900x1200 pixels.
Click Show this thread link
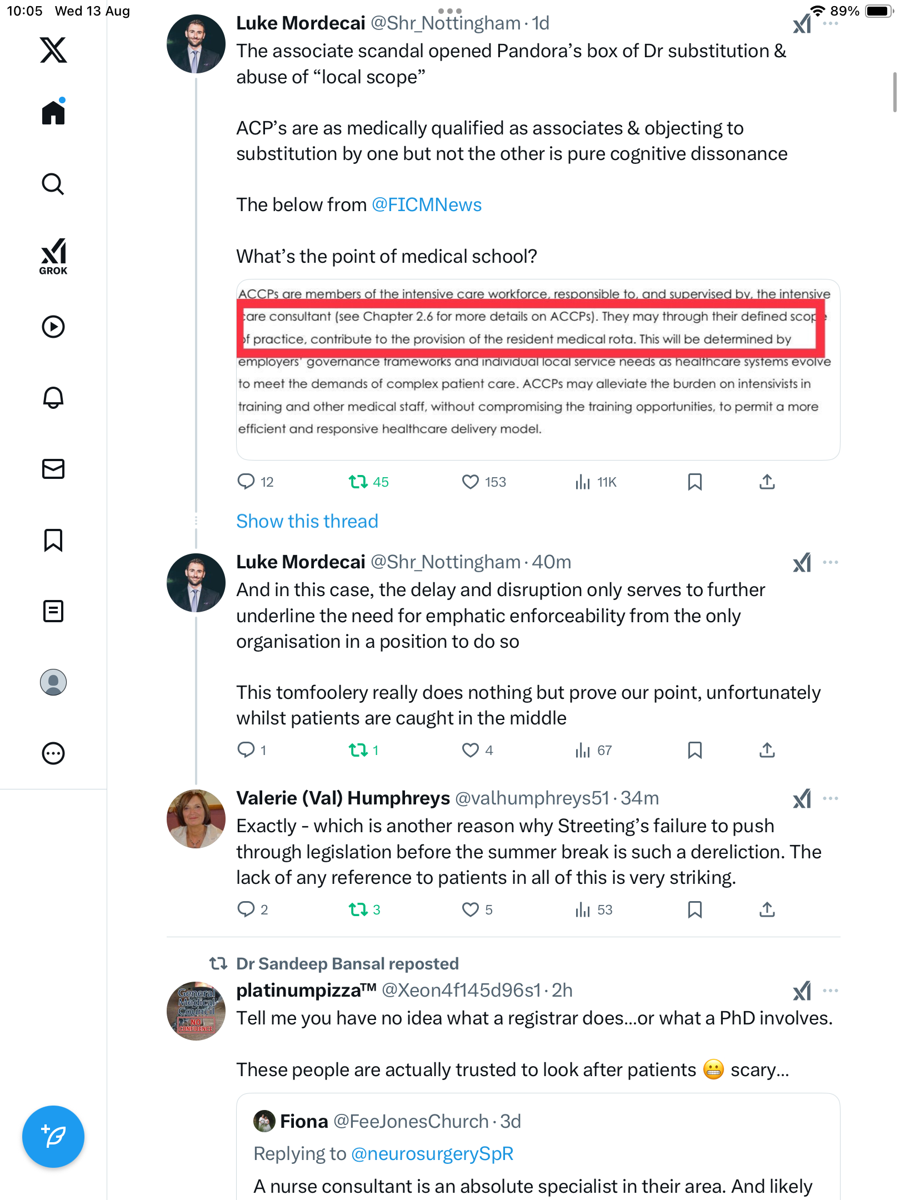click(x=307, y=521)
